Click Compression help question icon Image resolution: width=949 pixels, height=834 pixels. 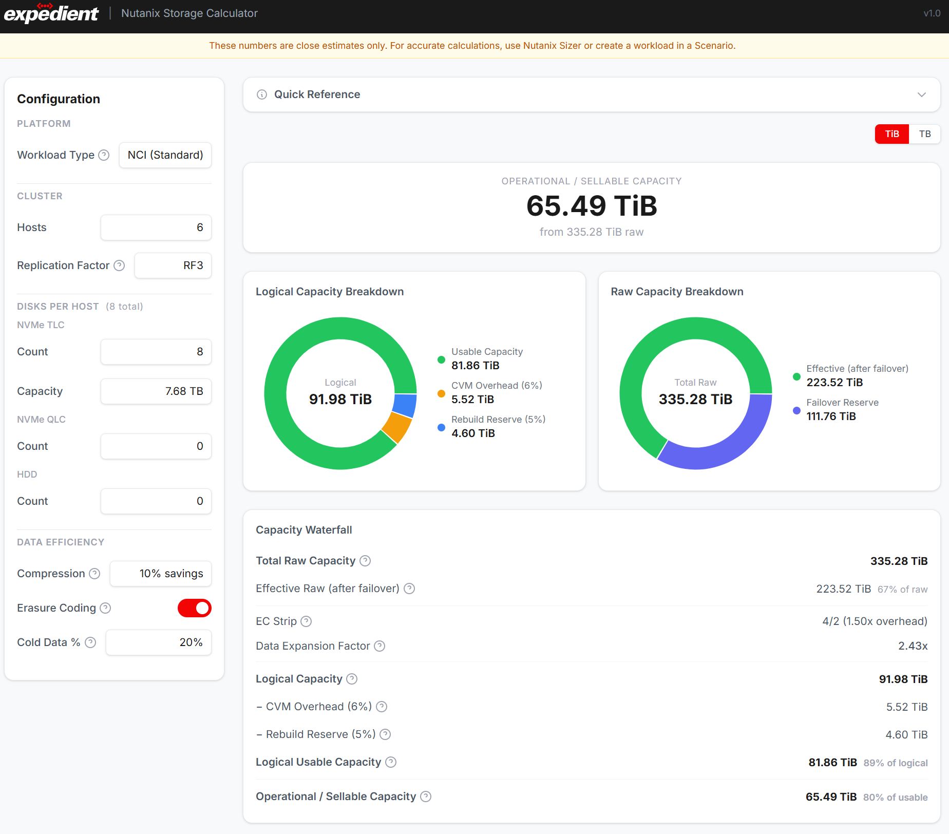click(x=94, y=574)
